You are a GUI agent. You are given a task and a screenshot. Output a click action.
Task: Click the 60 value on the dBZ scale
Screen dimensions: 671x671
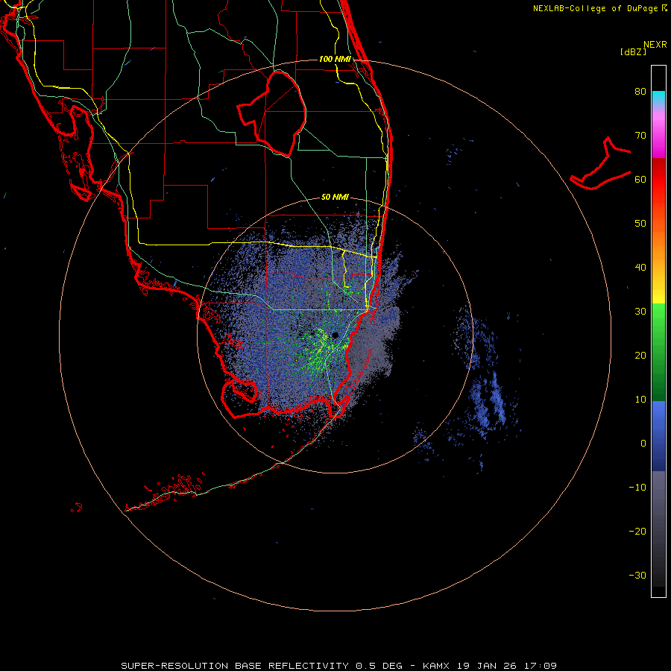pyautogui.click(x=640, y=179)
